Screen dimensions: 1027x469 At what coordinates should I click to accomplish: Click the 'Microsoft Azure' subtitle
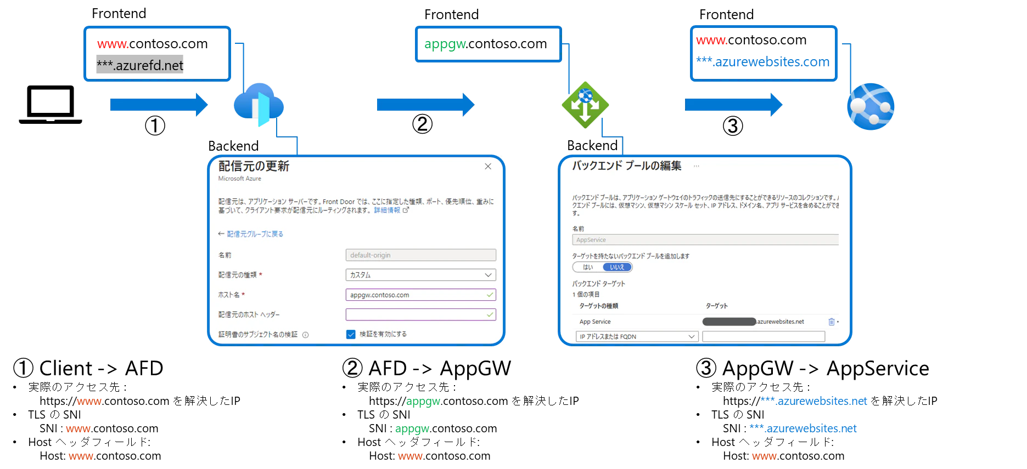[x=240, y=179]
